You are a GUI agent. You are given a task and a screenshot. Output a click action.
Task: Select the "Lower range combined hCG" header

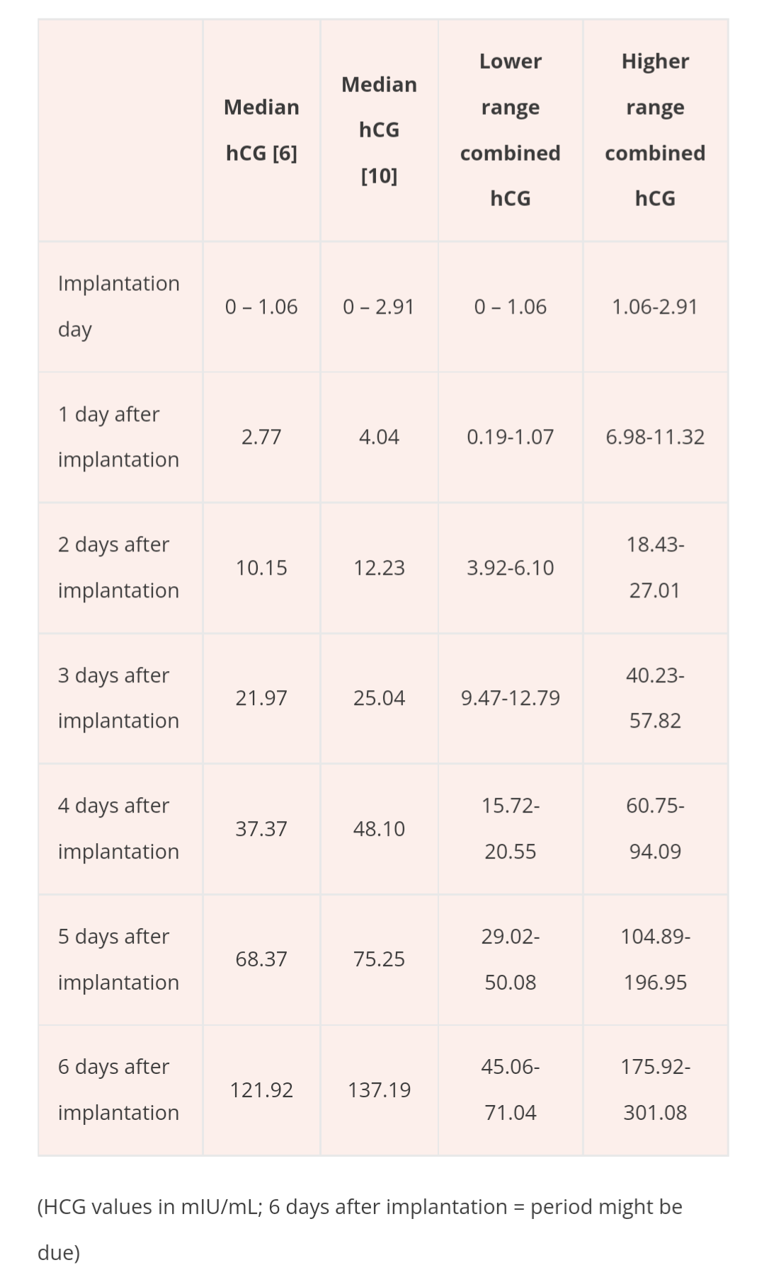click(510, 130)
